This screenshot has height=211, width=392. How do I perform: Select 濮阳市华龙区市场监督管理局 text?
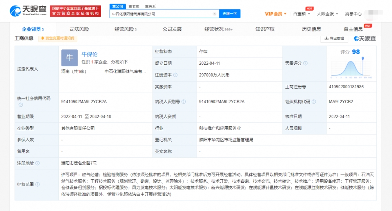coord(226,140)
